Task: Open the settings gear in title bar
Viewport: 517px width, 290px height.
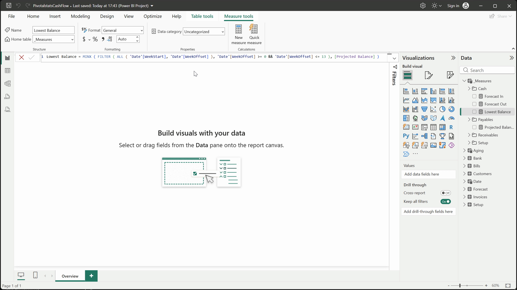Action: click(x=423, y=6)
